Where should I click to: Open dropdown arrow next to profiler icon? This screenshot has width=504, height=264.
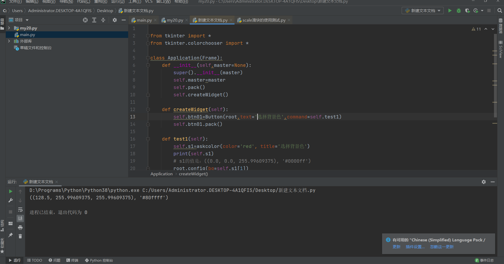[482, 11]
